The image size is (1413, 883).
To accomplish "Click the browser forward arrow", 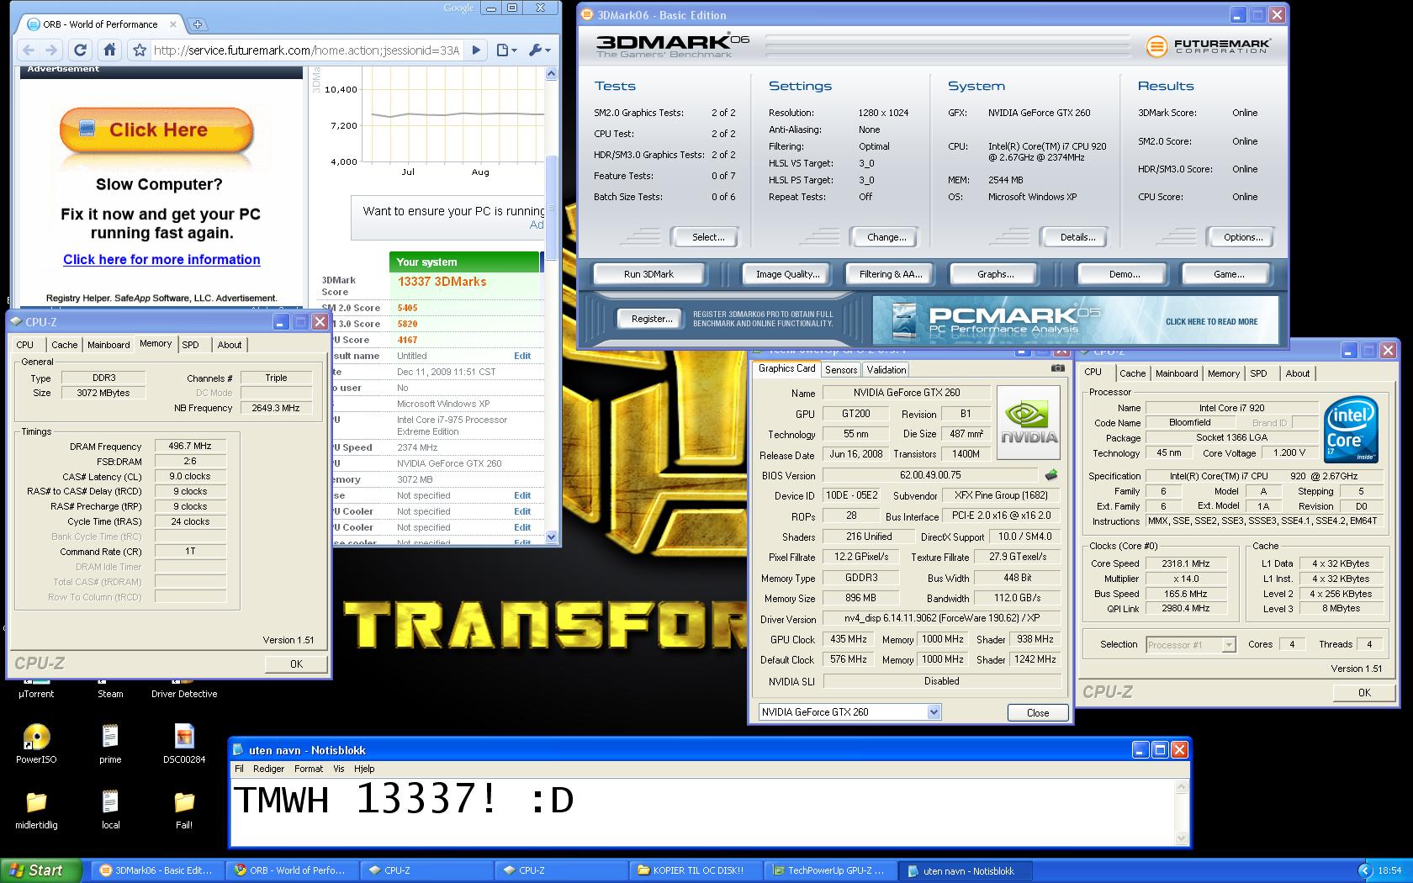I will pyautogui.click(x=52, y=50).
